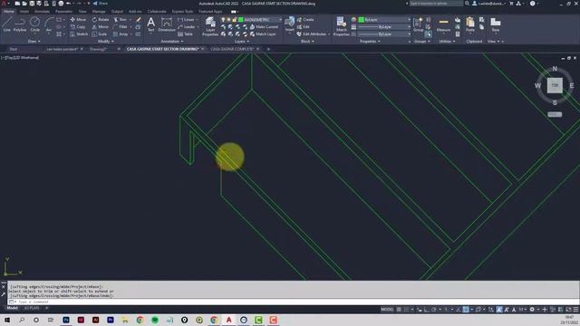Expand the Layers panel
The width and height of the screenshot is (580, 326).
[242, 42]
